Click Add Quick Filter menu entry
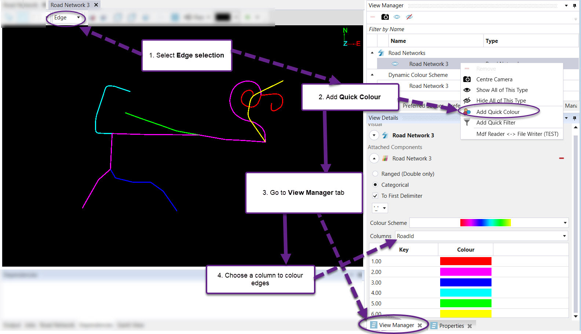581x334 pixels. pos(496,123)
